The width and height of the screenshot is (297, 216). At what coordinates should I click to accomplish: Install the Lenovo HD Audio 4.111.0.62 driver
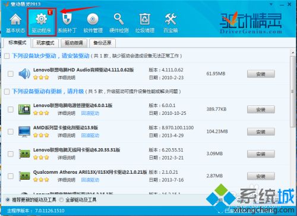point(261,74)
